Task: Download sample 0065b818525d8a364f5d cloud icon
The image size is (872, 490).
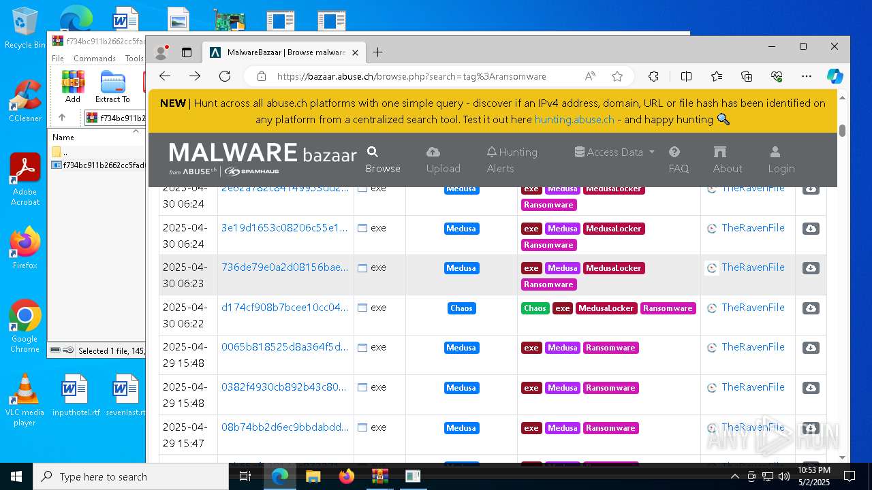Action: (811, 348)
